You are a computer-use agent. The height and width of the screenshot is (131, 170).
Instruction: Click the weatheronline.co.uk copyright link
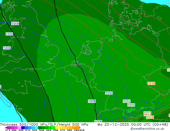tap(147, 129)
